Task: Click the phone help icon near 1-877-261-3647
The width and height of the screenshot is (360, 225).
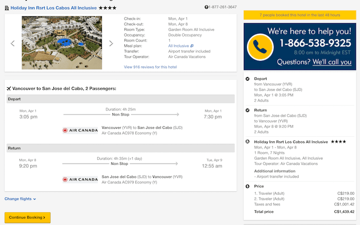Action: click(206, 7)
